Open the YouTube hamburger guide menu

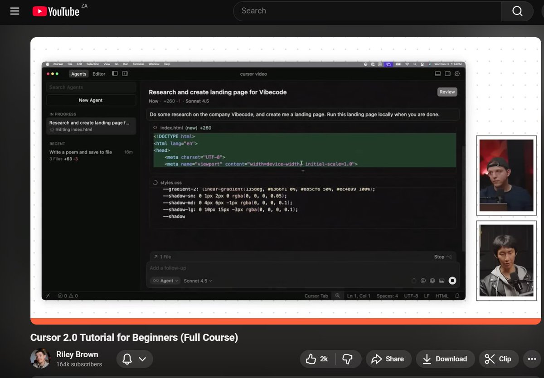15,11
